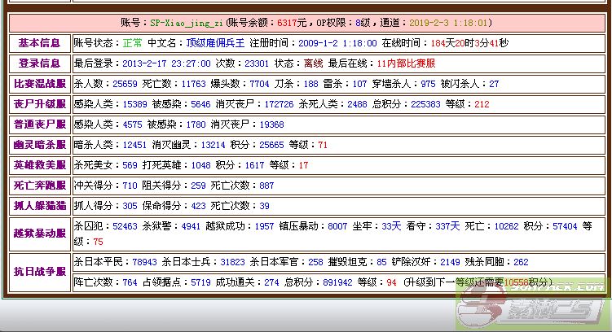Open the 丧尸升级服 server label

click(x=37, y=103)
